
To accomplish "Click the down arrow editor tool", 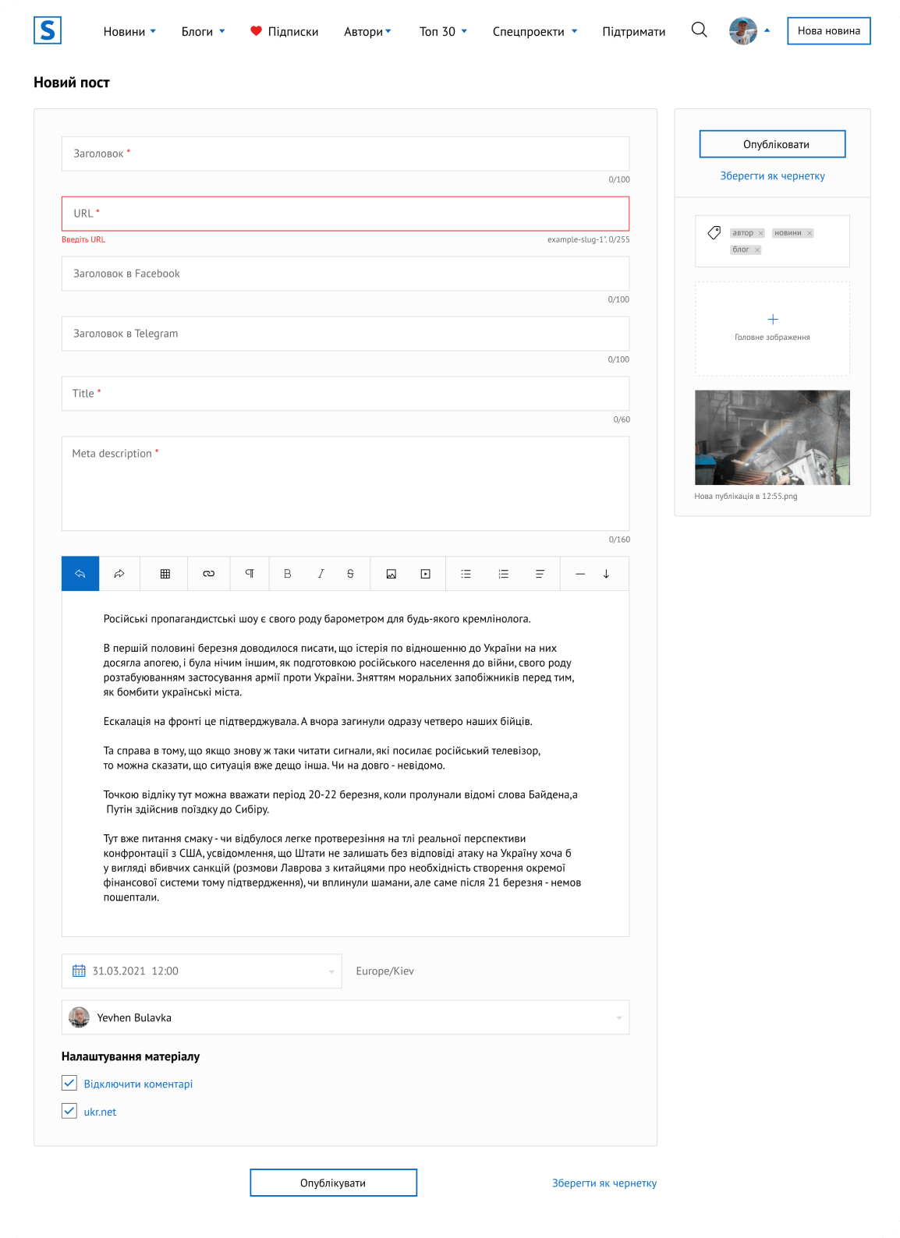I will tap(606, 574).
